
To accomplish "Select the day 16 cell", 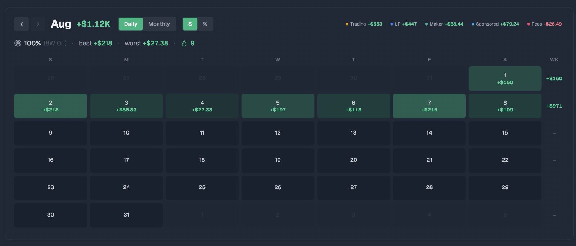I will pyautogui.click(x=51, y=160).
